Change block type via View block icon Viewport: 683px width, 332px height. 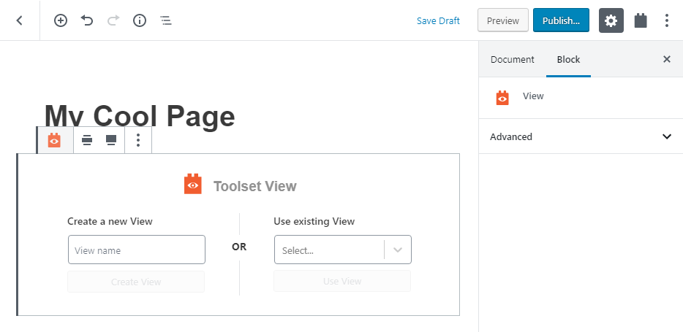[x=54, y=140]
